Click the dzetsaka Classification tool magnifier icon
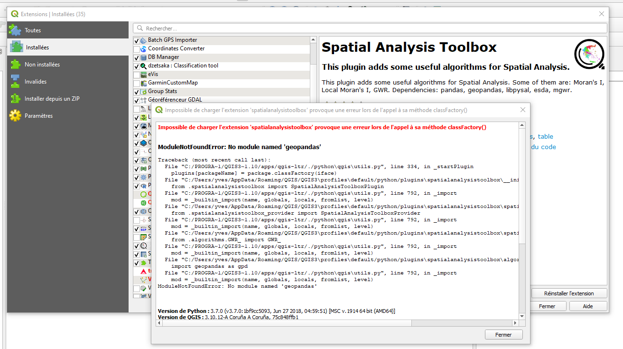This screenshot has height=349, width=623. click(143, 66)
